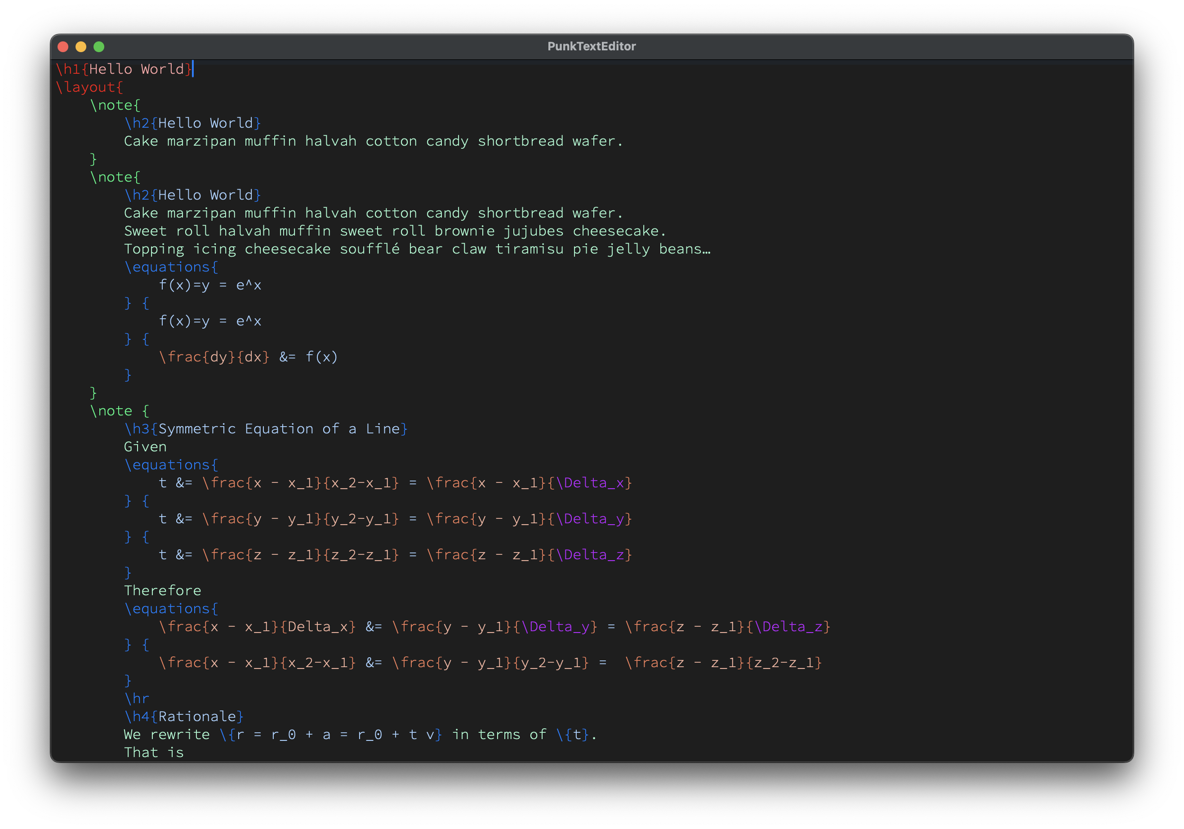
Task: Click the 'Symmetric Equation of a Line' heading
Action: [278, 429]
